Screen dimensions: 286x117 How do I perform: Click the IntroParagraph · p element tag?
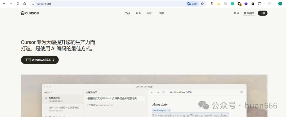161,110
